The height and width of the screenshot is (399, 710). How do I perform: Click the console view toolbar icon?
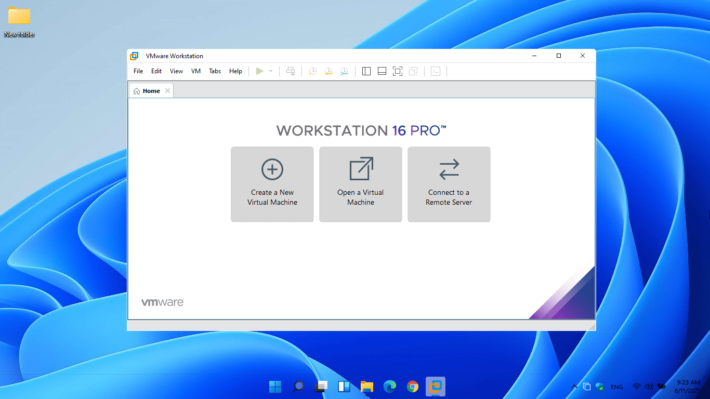pyautogui.click(x=436, y=71)
